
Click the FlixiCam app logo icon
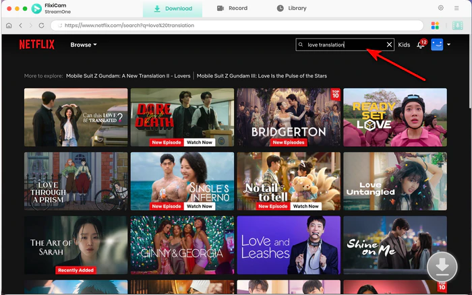36,9
